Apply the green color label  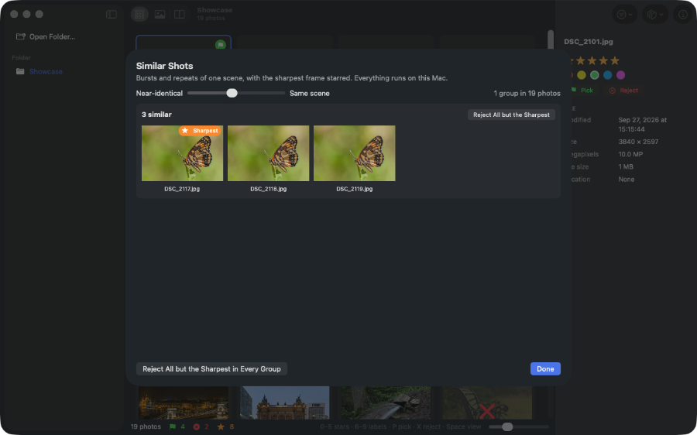click(594, 75)
